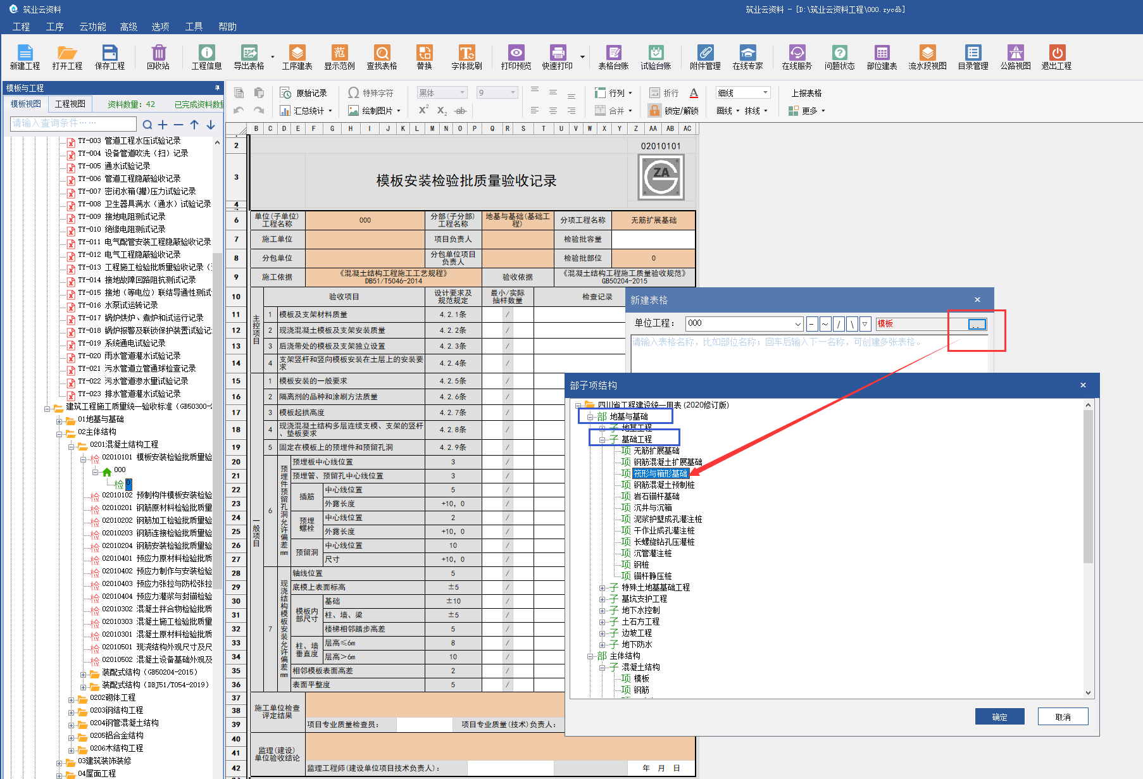The height and width of the screenshot is (779, 1143).
Task: Open 试验台账 icon
Action: (656, 57)
